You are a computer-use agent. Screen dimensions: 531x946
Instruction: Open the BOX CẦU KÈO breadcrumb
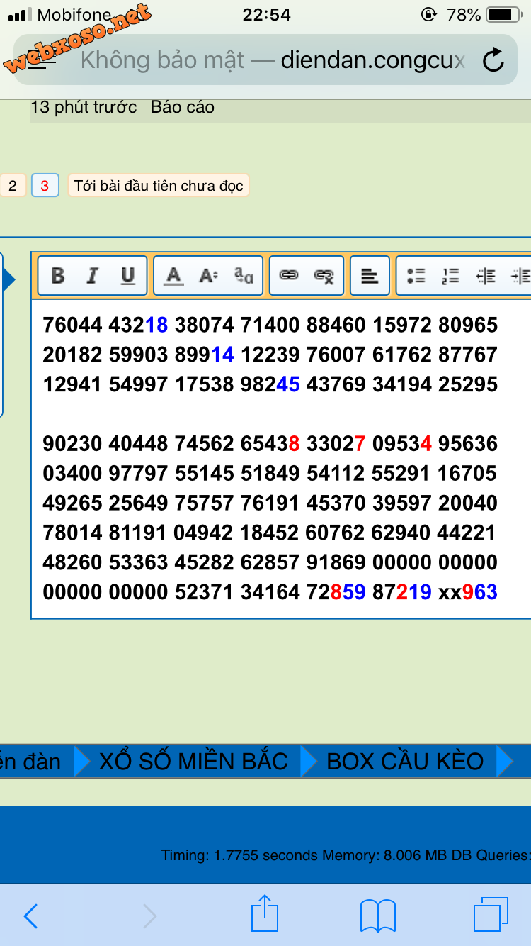405,761
